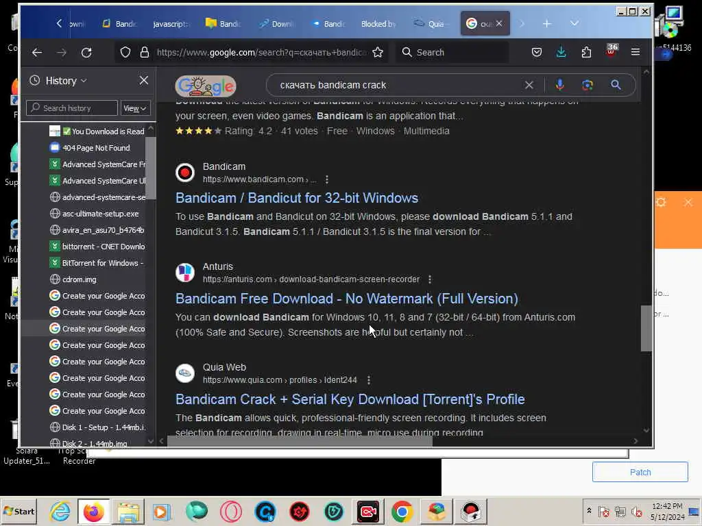Open Google search by image camera
The width and height of the screenshot is (702, 526).
(x=588, y=85)
